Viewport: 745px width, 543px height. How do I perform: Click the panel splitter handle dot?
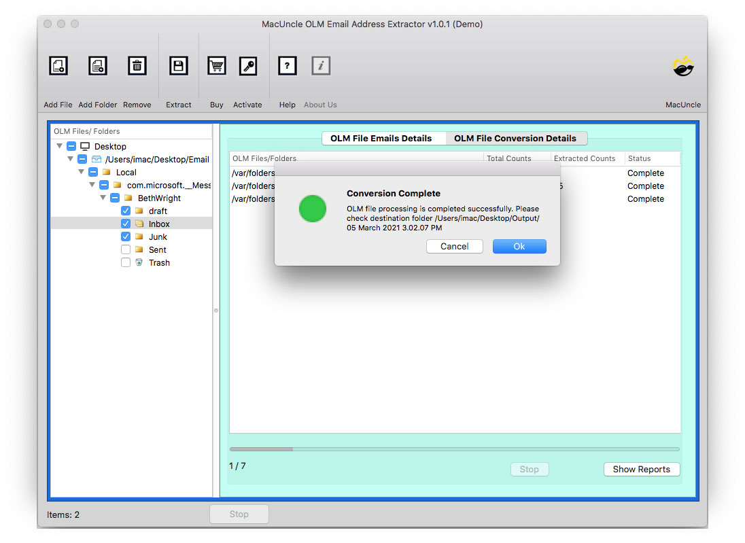pos(216,310)
